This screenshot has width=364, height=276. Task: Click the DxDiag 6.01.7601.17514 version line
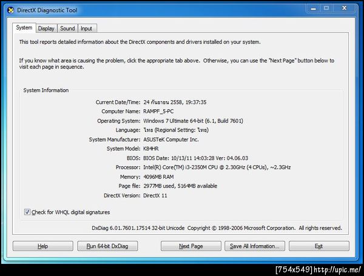[217, 228]
